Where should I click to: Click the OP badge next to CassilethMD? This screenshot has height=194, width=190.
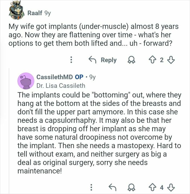pos(79,77)
